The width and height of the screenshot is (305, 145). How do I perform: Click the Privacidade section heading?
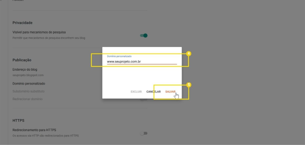pyautogui.click(x=22, y=23)
